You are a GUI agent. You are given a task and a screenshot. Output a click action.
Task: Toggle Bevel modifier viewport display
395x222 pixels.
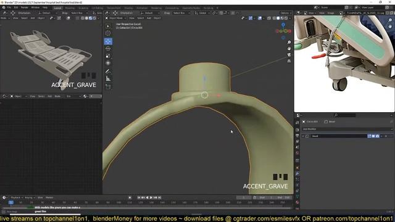click(373, 136)
